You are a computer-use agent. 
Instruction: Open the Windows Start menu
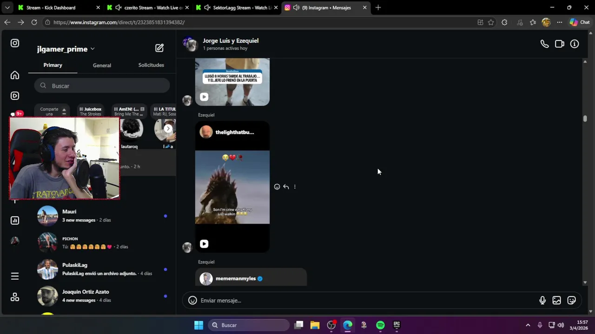[198, 325]
